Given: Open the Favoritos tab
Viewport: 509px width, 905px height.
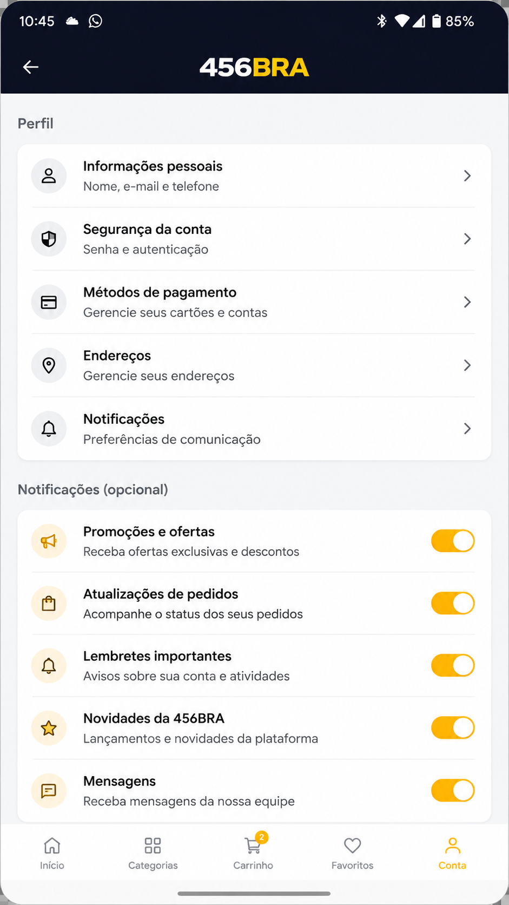Looking at the screenshot, I should (352, 853).
